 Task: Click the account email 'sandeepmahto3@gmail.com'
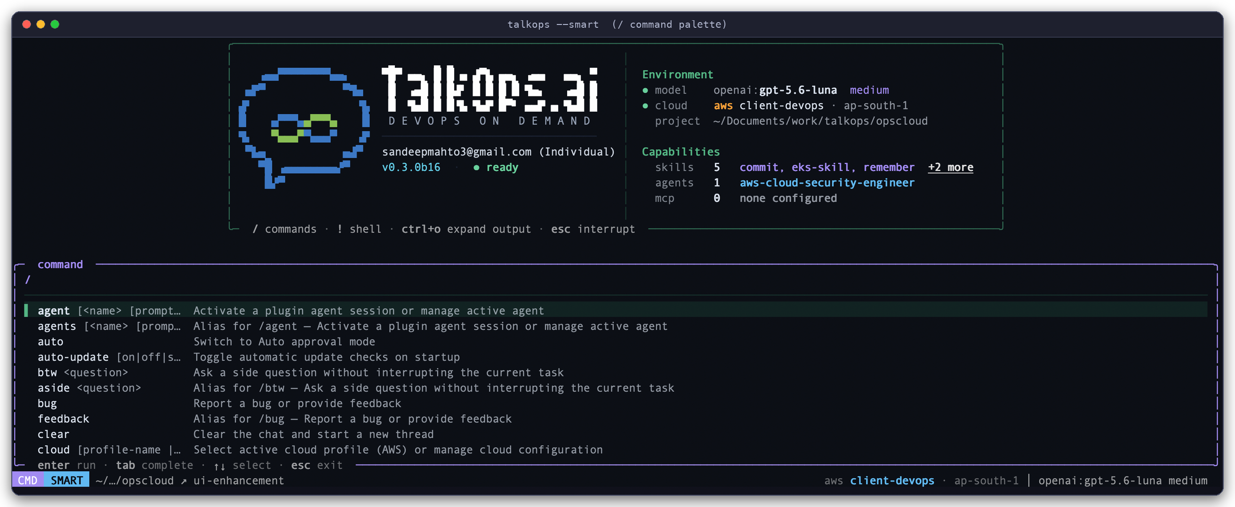pyautogui.click(x=457, y=152)
